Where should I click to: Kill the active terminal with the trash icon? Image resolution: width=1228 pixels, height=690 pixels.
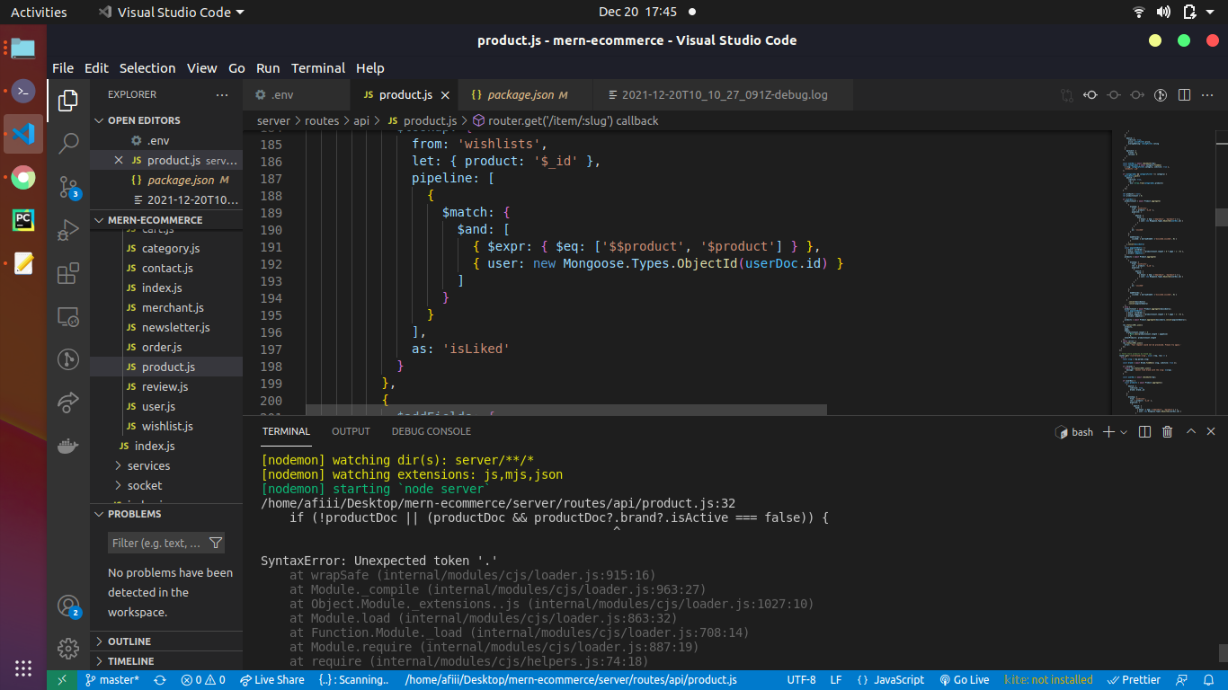[x=1167, y=431]
